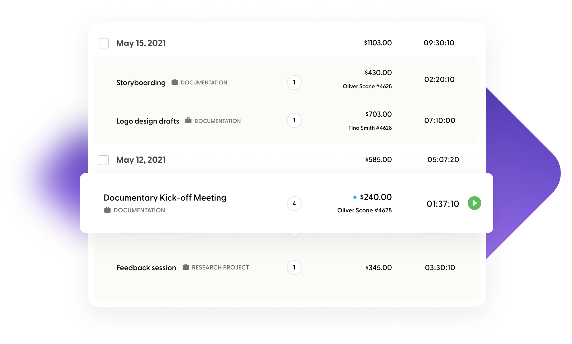572x344 pixels.
Task: Check the May 12, 2021 checkbox
Action: click(x=104, y=160)
